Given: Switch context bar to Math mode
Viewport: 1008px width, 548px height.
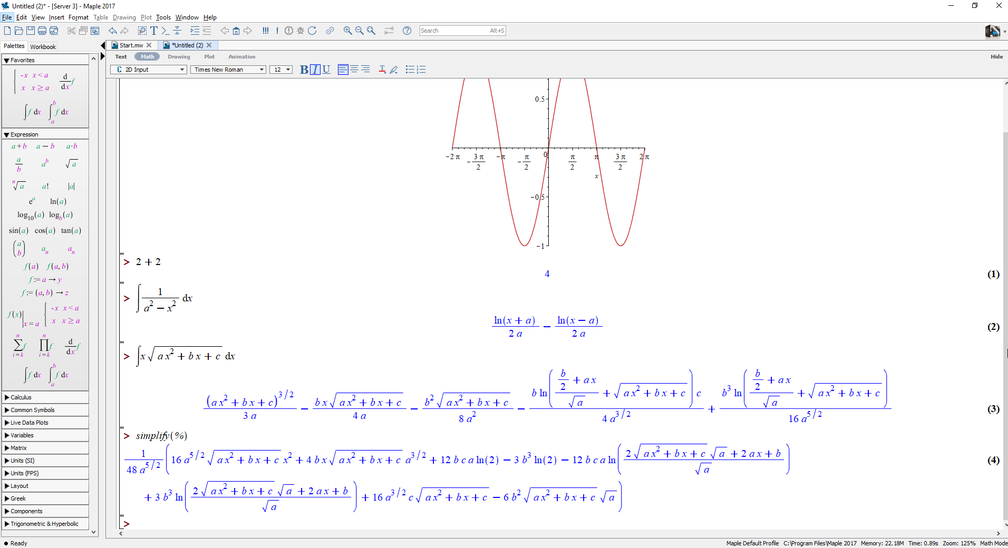Looking at the screenshot, I should 147,57.
